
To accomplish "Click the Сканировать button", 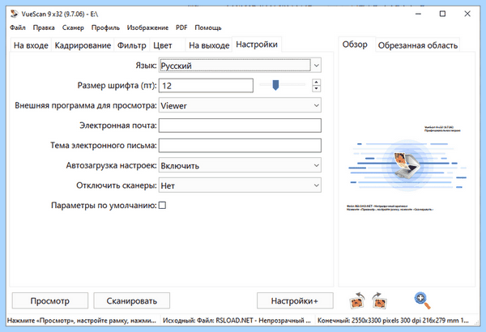I will click(x=132, y=300).
